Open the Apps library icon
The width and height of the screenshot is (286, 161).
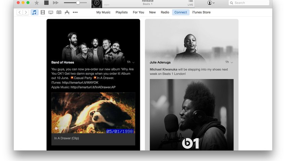click(67, 12)
